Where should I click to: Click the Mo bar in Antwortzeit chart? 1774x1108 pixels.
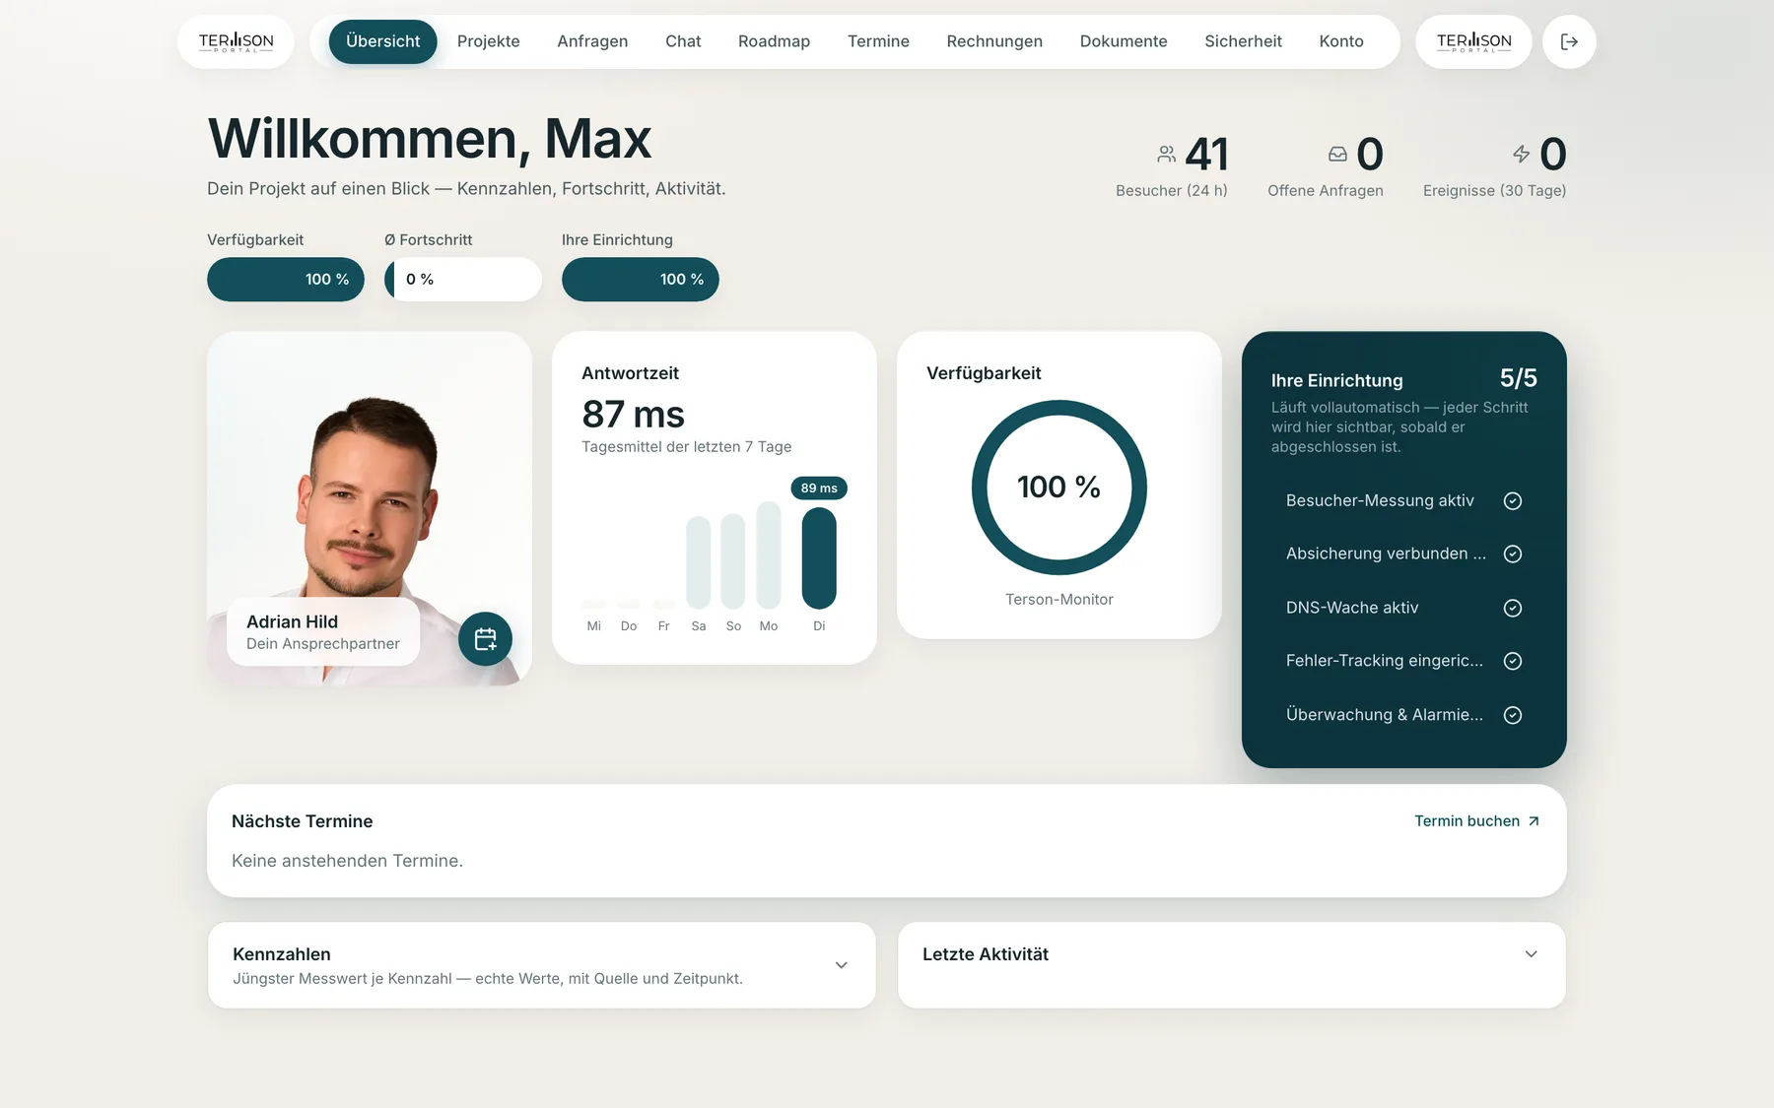pos(769,554)
